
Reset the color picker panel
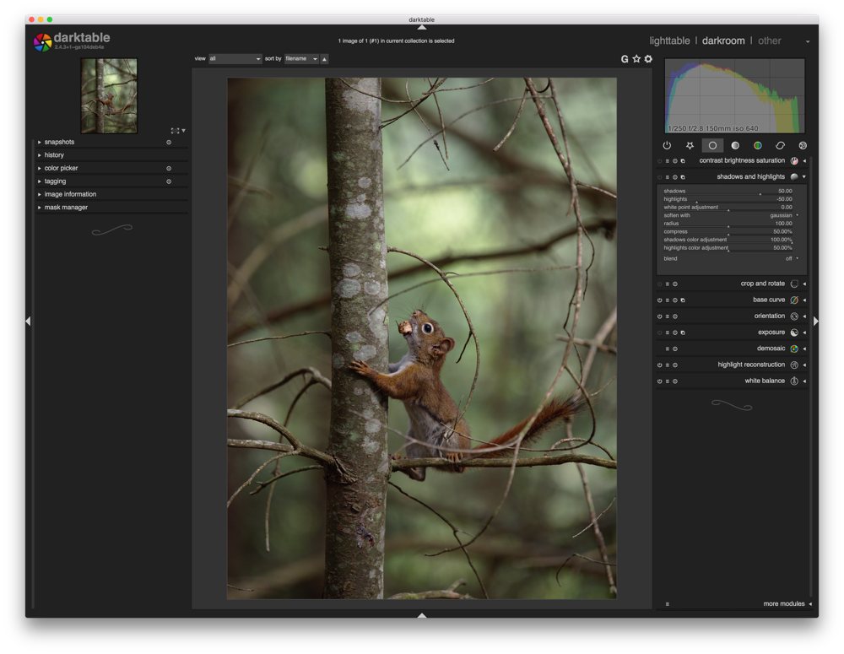[x=169, y=169]
